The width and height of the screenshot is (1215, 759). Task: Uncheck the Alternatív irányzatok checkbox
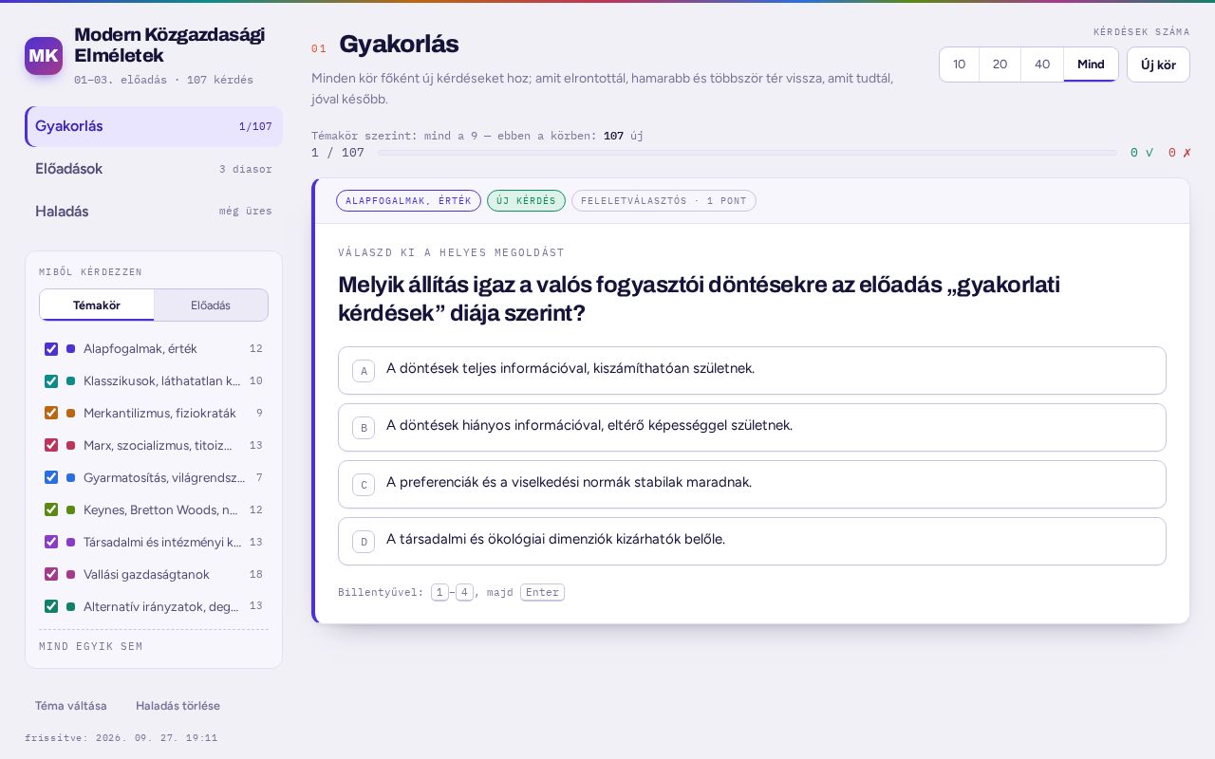pyautogui.click(x=51, y=606)
